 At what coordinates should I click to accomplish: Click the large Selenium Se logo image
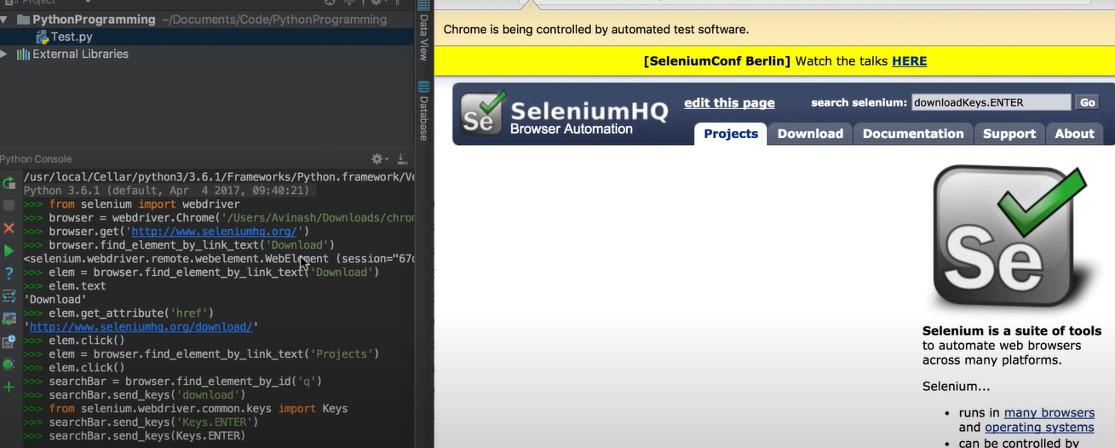(x=1010, y=237)
